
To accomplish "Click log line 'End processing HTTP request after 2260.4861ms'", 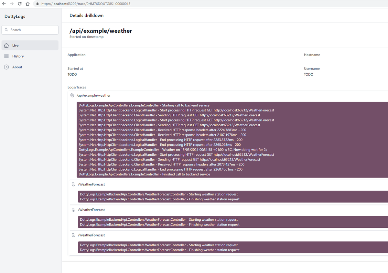I will (x=161, y=169).
